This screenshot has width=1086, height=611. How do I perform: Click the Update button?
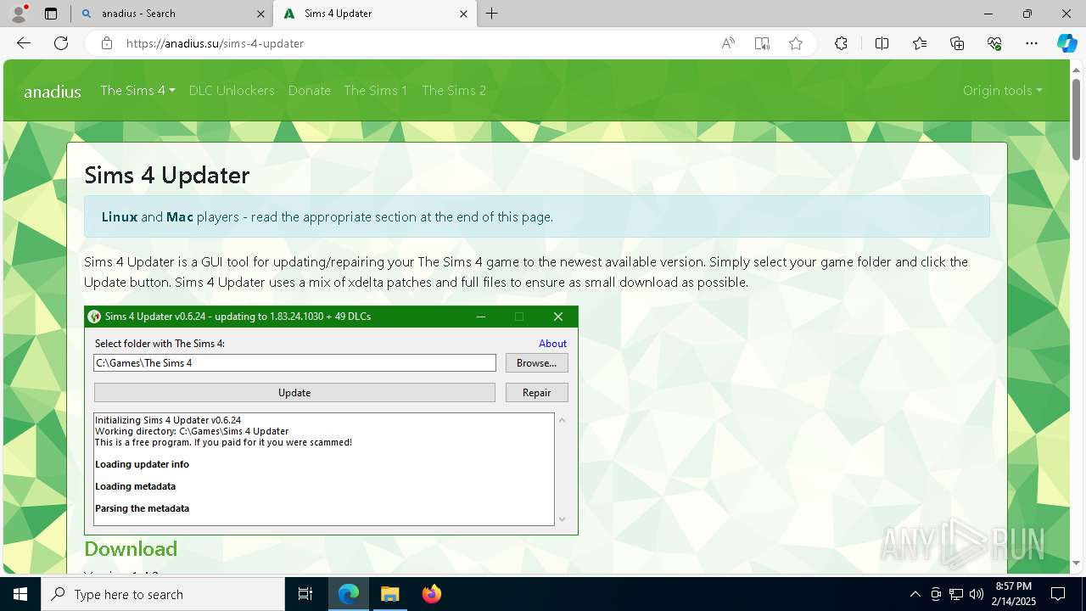coord(294,393)
